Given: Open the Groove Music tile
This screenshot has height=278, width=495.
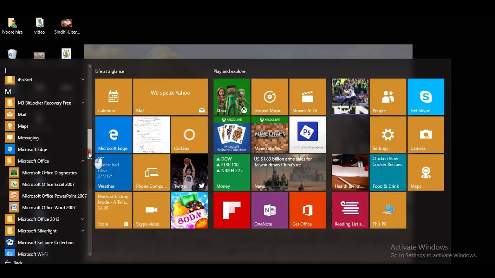Looking at the screenshot, I should (x=270, y=97).
